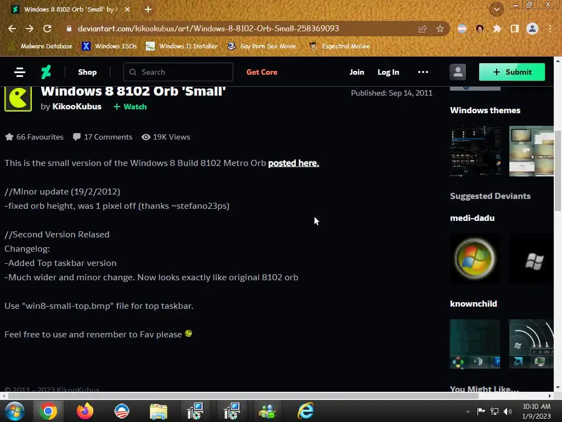This screenshot has height=422, width=562.
Task: Launch Internet Explorer from the taskbar
Action: pos(305,411)
